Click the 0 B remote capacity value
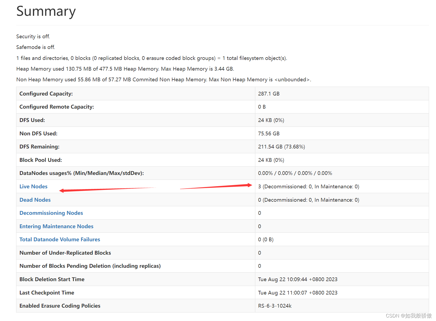Image resolution: width=436 pixels, height=321 pixels. pyautogui.click(x=262, y=107)
